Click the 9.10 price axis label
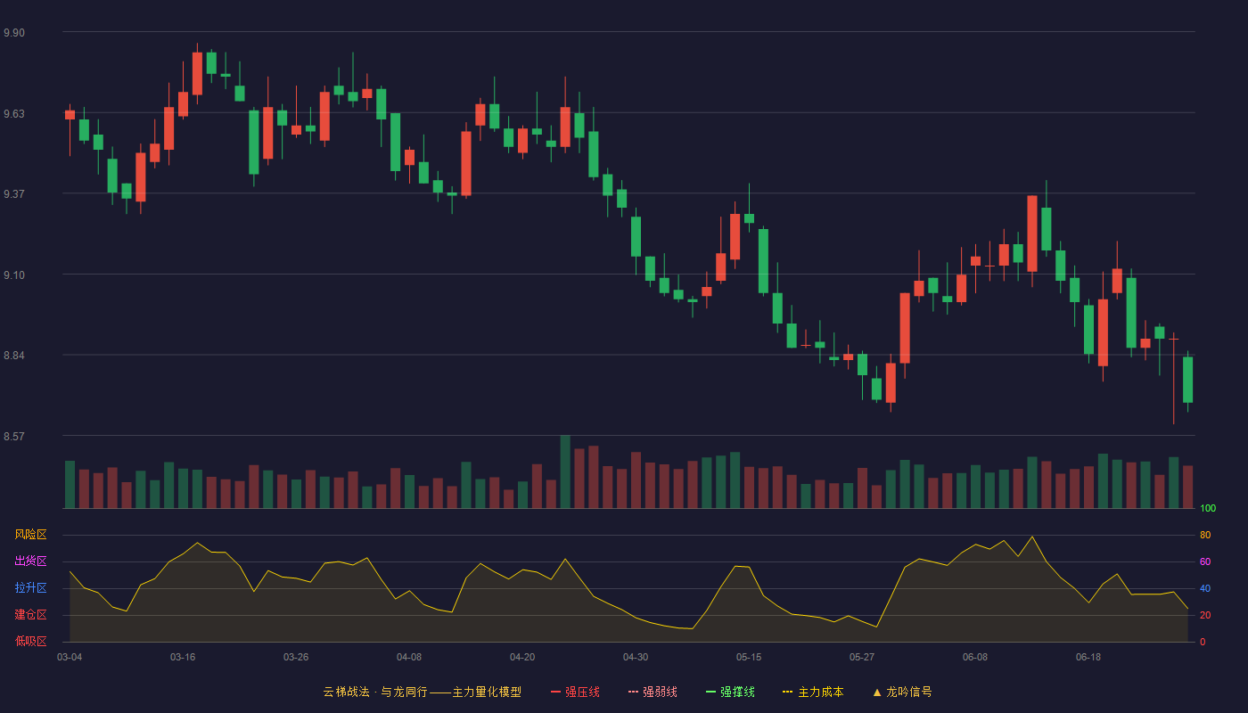 (x=14, y=275)
